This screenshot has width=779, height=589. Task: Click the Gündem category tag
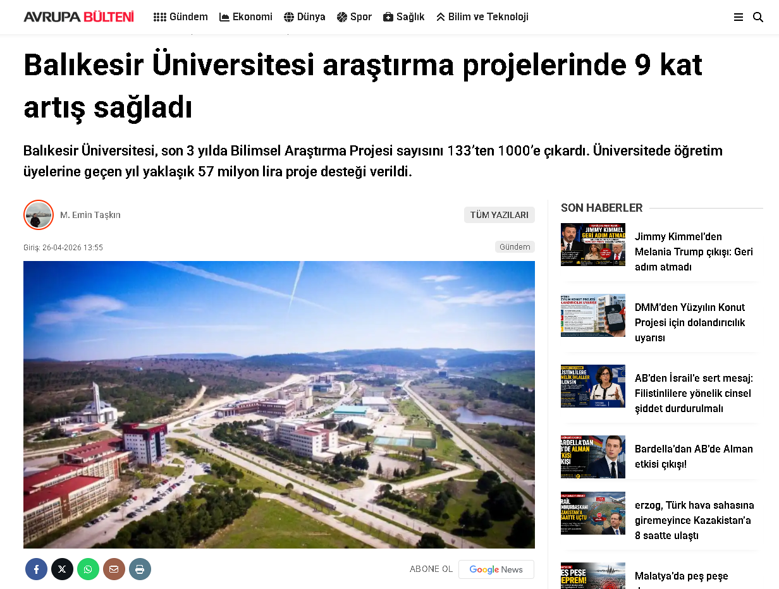pos(515,247)
